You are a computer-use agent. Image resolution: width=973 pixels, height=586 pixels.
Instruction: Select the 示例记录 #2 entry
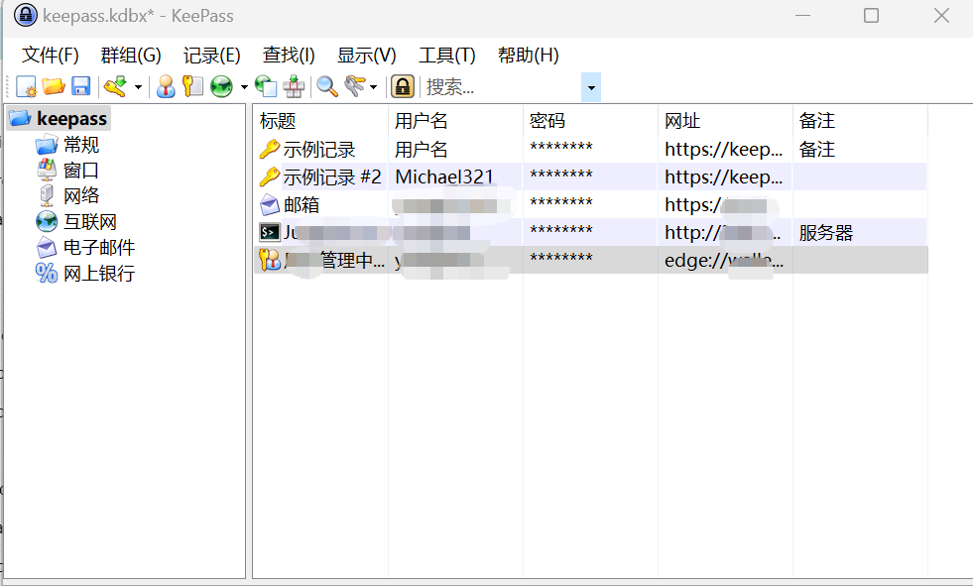pos(332,177)
